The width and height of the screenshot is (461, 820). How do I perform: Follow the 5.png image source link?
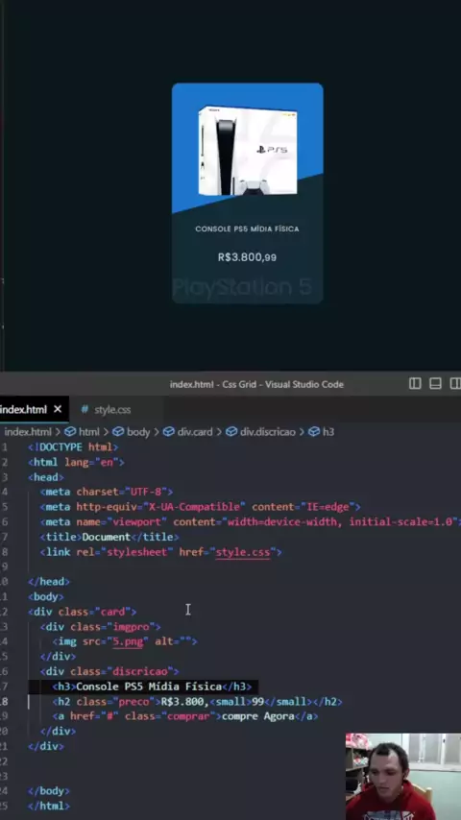tap(128, 641)
